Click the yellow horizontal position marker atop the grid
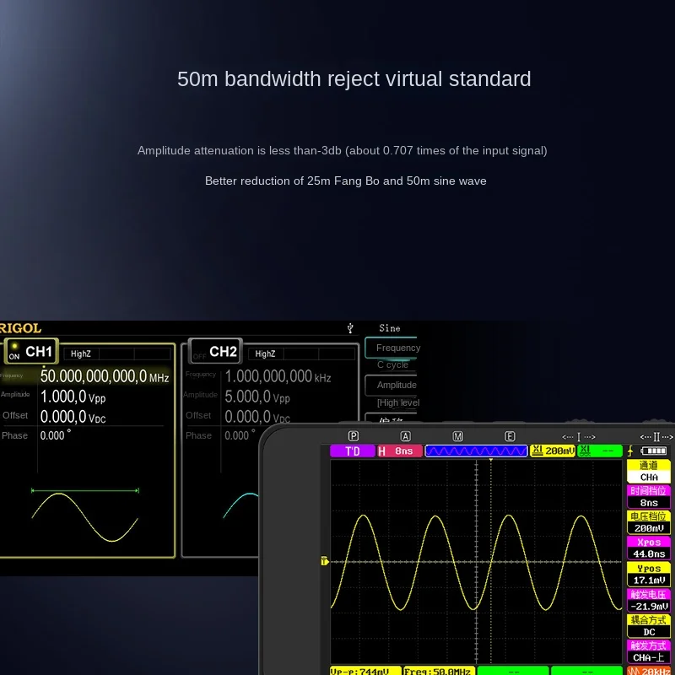 pos(491,460)
